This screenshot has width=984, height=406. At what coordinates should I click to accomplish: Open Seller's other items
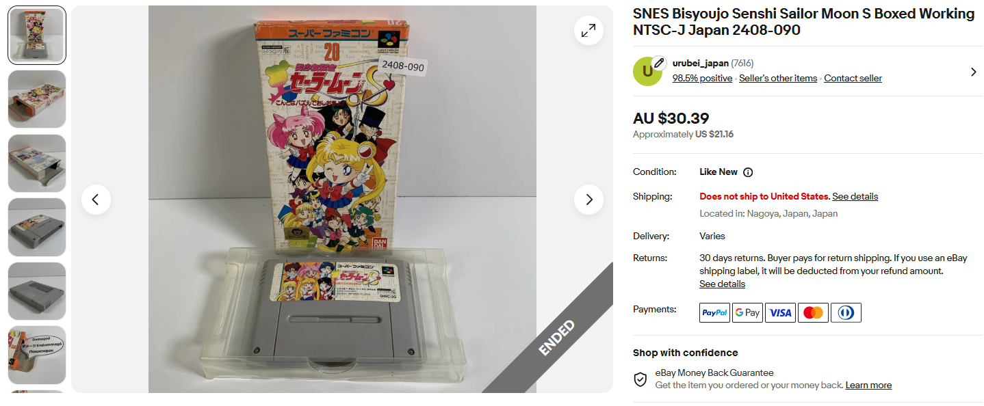point(778,79)
